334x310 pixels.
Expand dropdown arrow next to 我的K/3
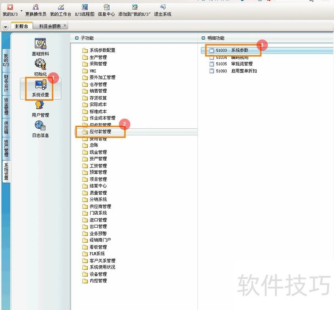pyautogui.click(x=22, y=11)
